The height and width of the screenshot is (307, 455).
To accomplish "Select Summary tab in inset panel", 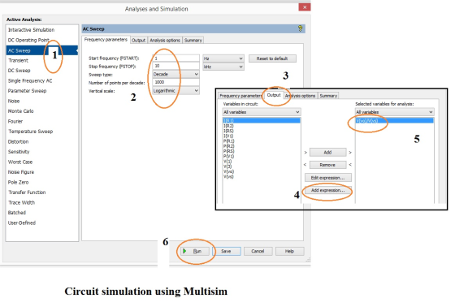I will pyautogui.click(x=328, y=96).
